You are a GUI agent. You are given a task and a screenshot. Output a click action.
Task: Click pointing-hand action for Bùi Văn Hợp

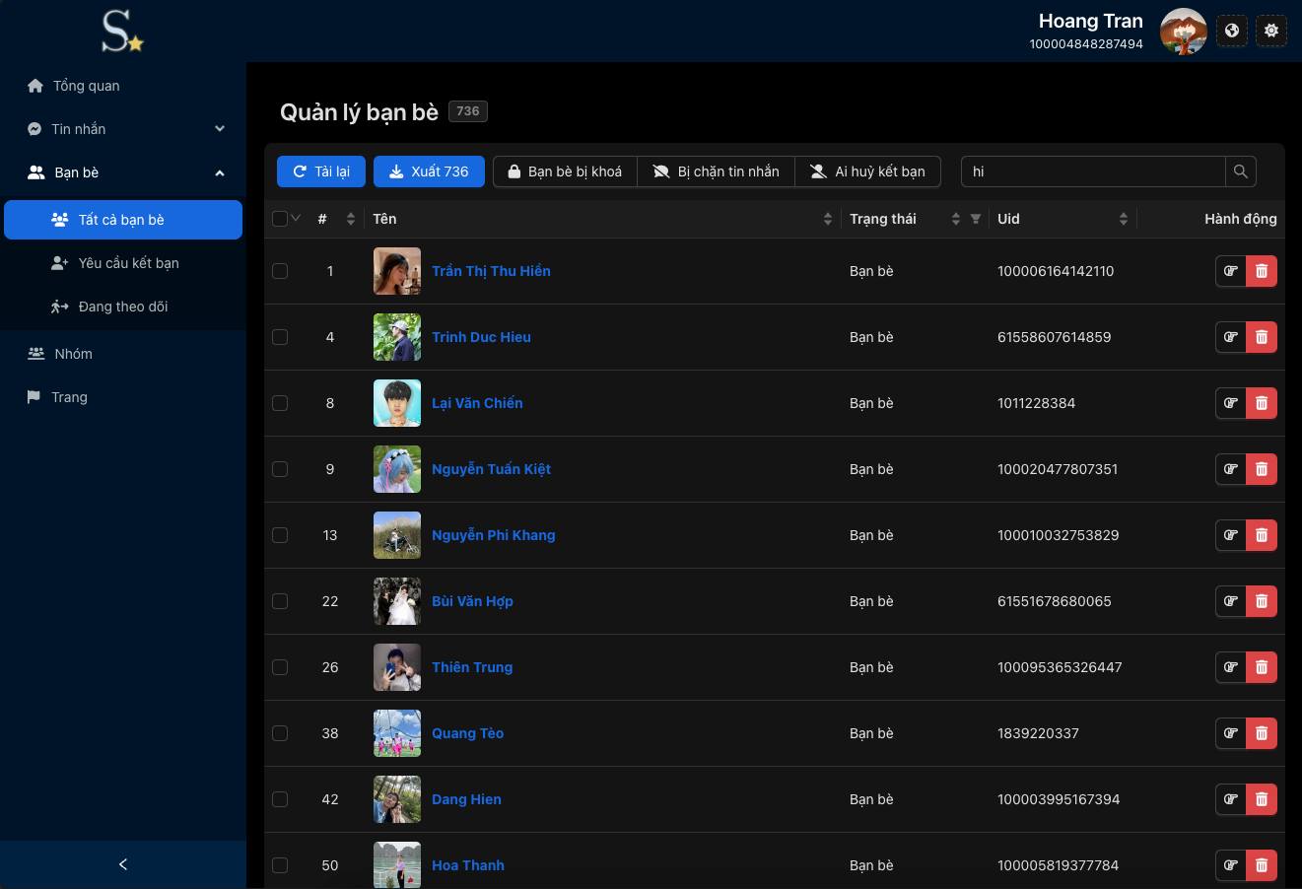pos(1231,601)
